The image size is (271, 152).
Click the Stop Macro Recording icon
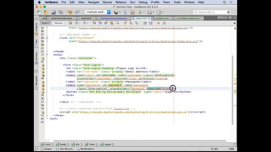[x=164, y=23]
